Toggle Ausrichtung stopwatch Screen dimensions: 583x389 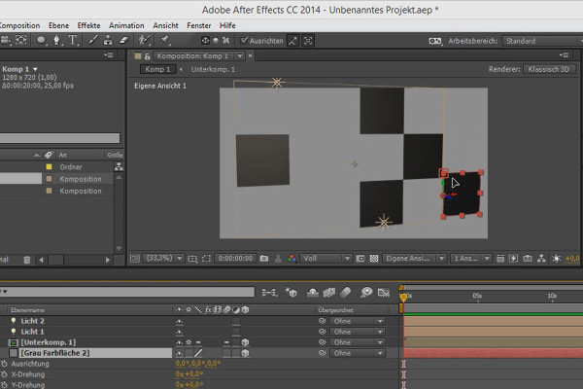click(4, 364)
